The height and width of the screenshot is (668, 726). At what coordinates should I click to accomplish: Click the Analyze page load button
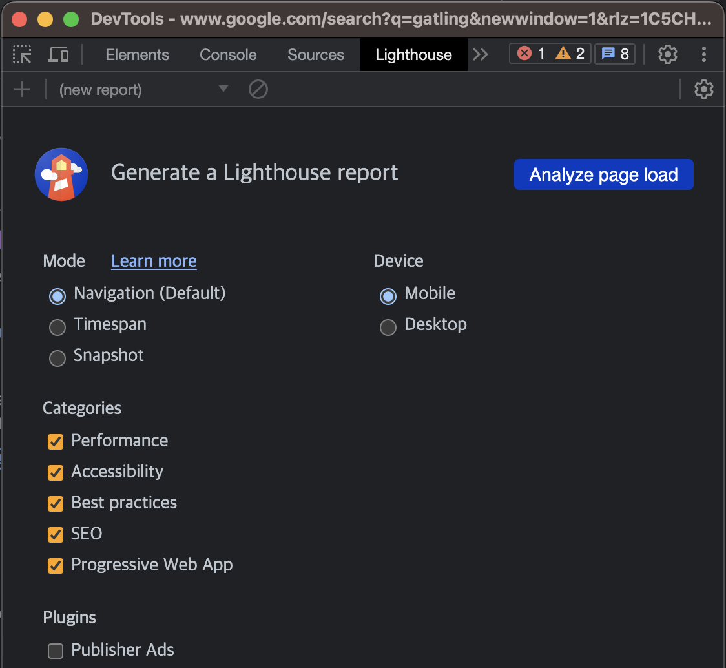coord(603,174)
